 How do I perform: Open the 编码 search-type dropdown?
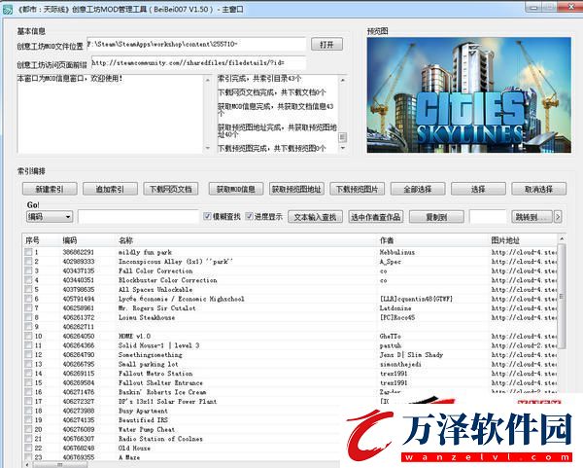50,217
